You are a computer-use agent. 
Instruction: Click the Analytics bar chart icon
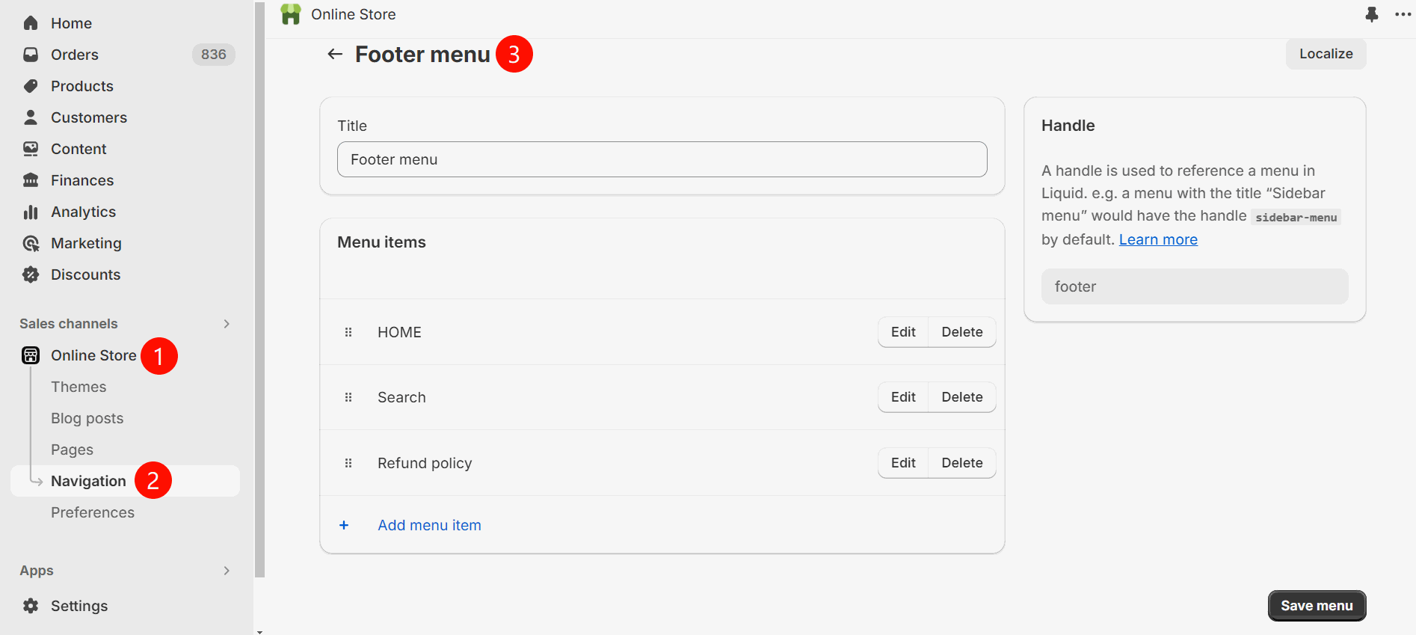click(x=31, y=212)
